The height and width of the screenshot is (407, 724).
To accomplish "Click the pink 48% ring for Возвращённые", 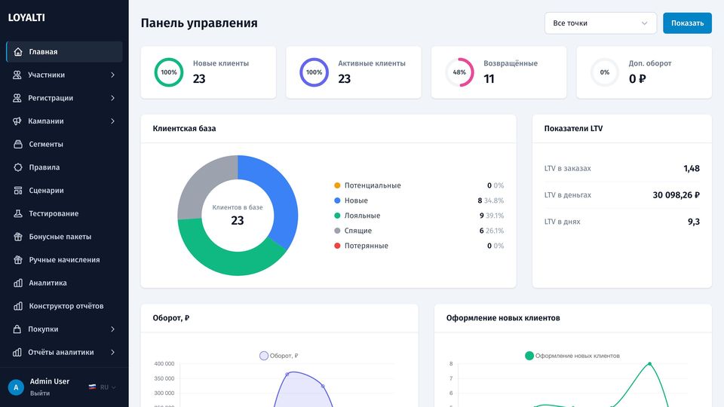I will pos(459,72).
